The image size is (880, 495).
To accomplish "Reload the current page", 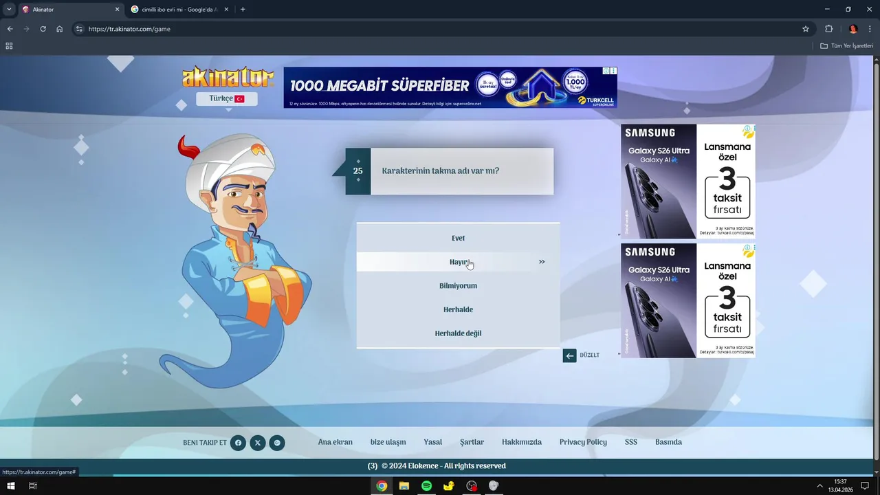I will 43,29.
